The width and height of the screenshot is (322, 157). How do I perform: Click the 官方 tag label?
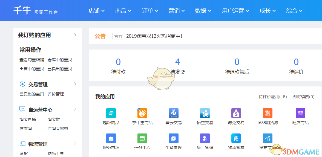118,37
